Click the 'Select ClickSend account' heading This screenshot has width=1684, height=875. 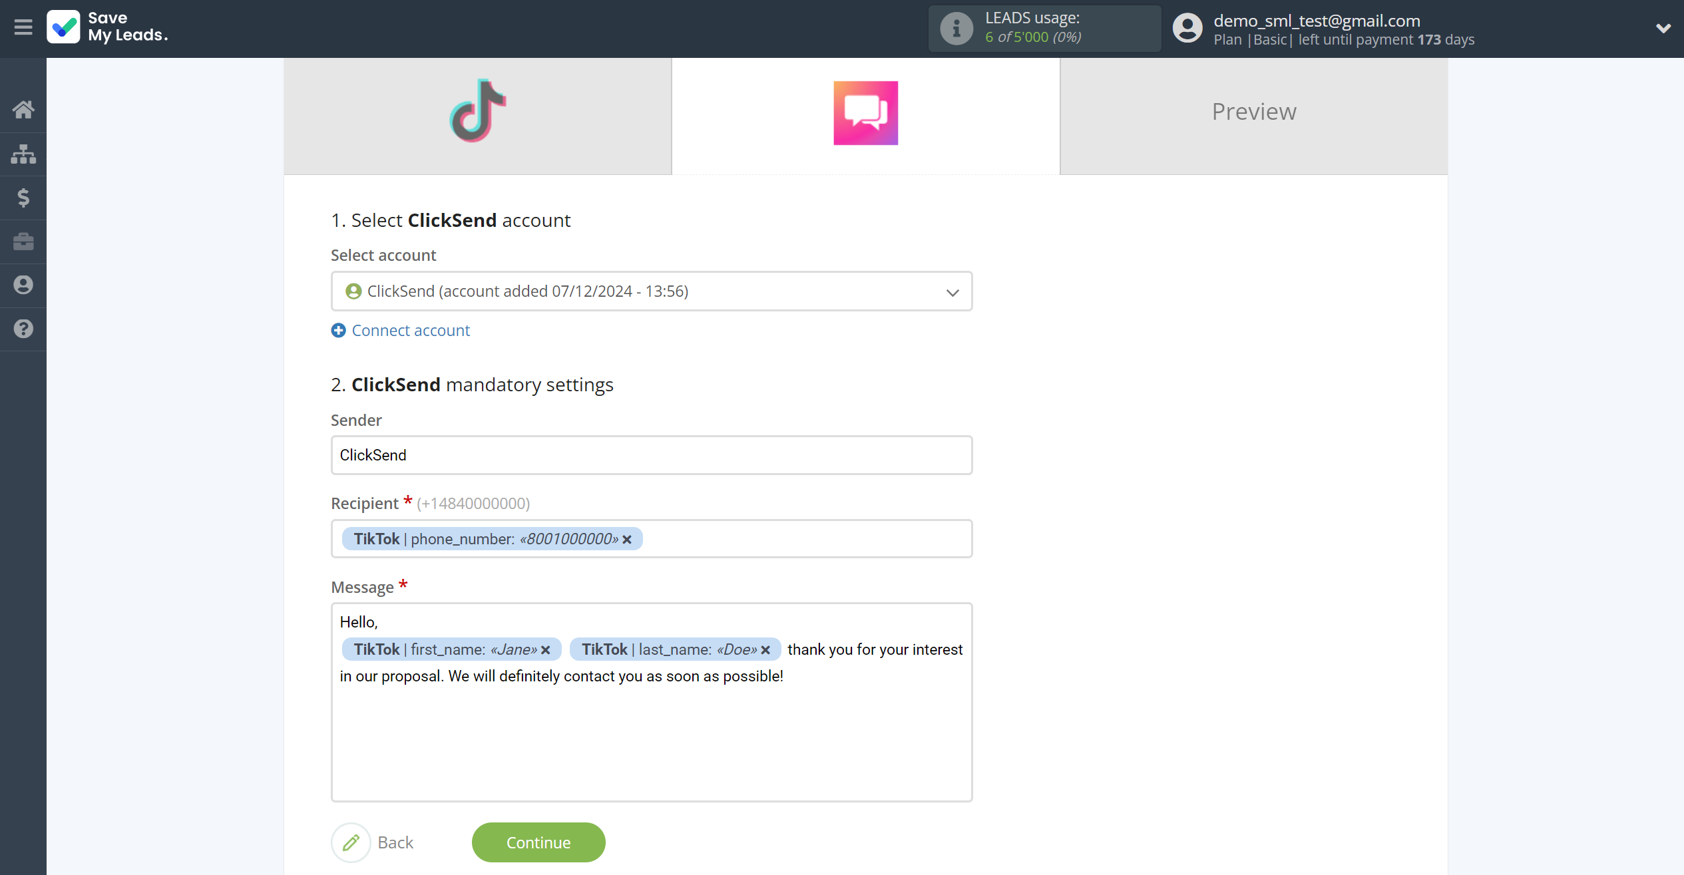(451, 220)
